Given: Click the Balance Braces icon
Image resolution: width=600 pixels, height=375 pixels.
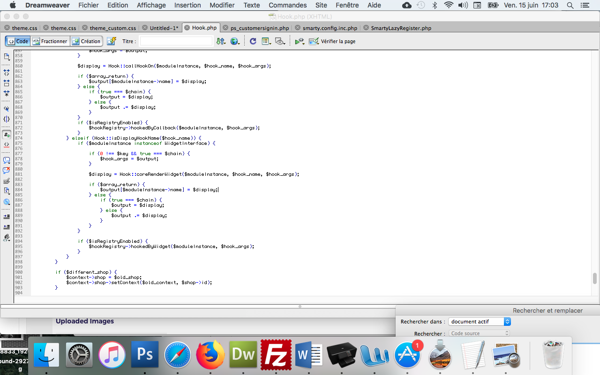Looking at the screenshot, I should pos(7,119).
